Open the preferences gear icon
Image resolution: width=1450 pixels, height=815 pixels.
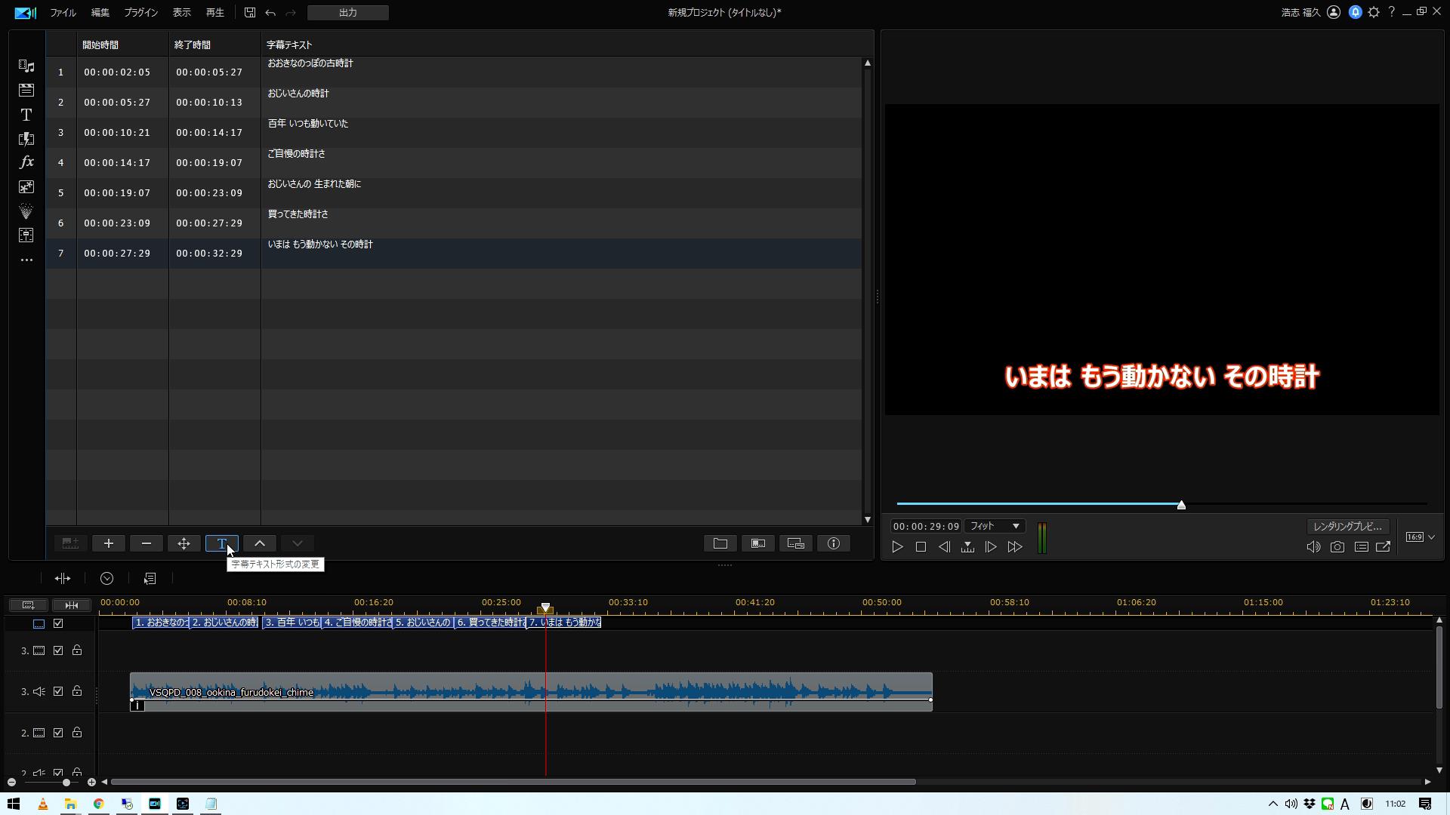pos(1374,12)
